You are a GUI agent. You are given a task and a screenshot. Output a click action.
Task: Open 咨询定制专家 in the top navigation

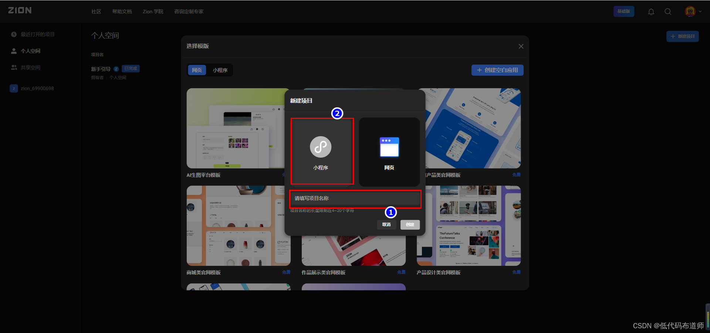(x=189, y=11)
